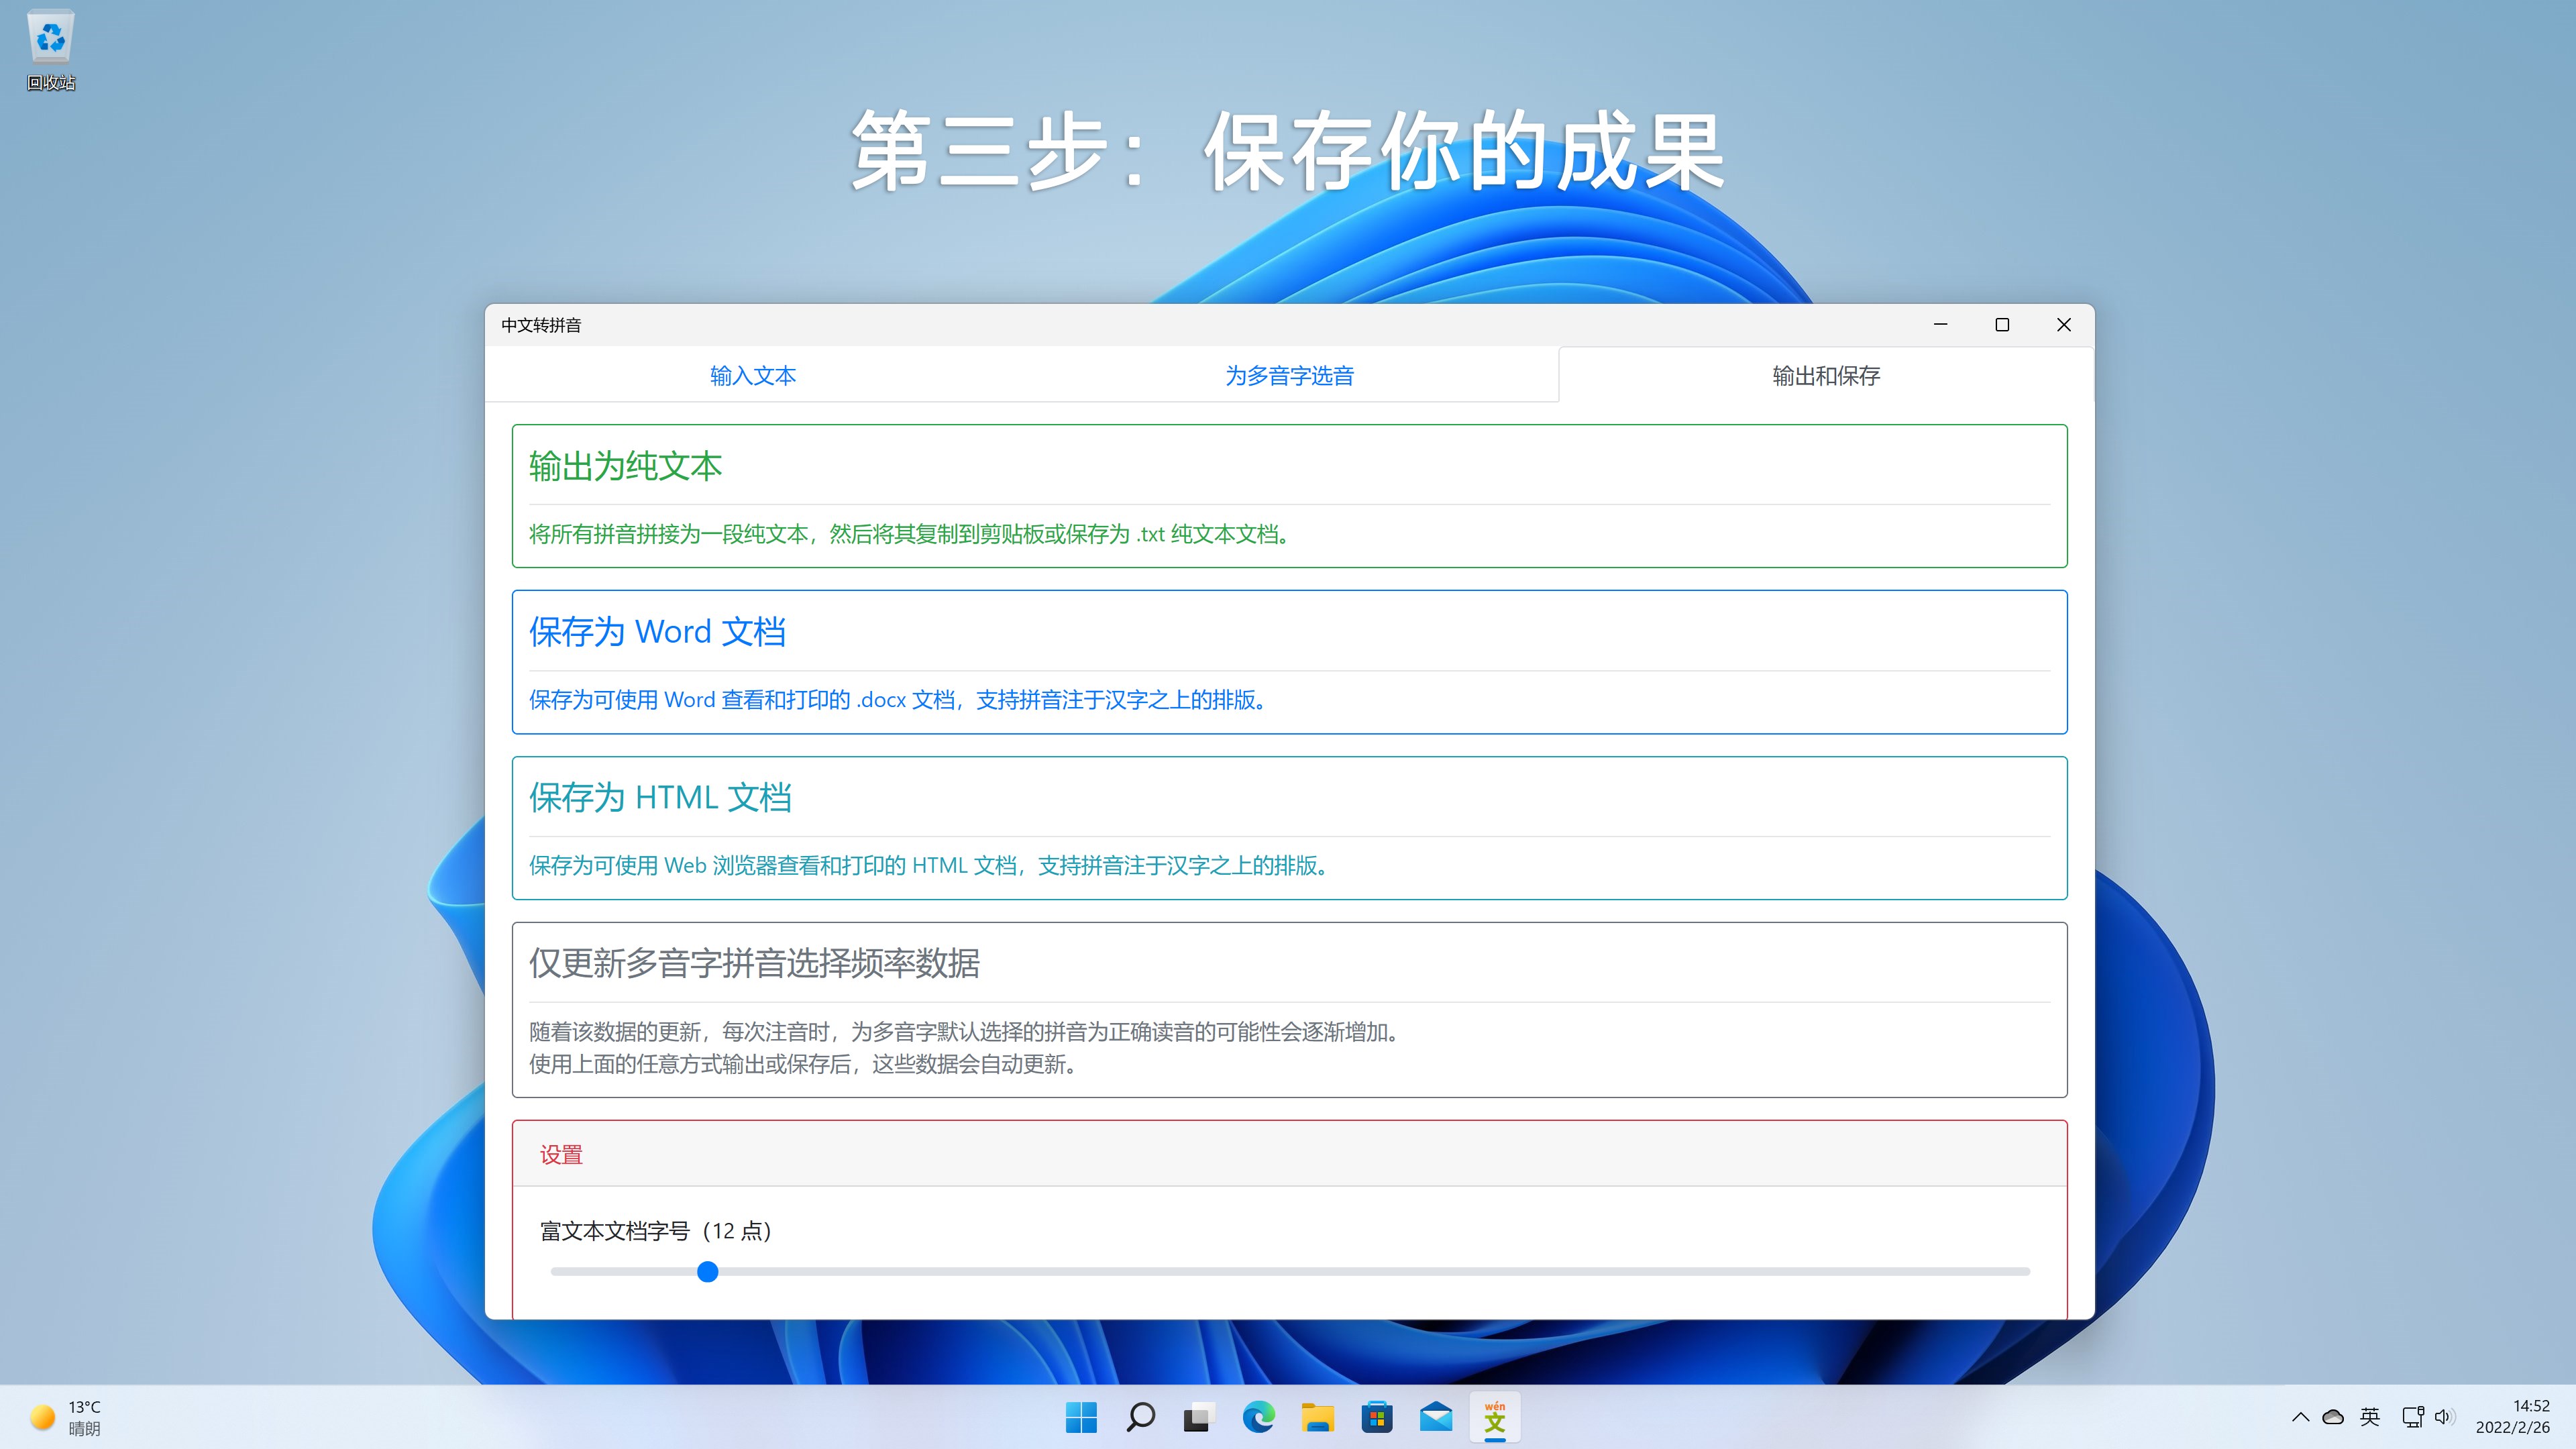Open Microsoft Store from taskbar
Screen dimensions: 2576x1449
coord(1377,1416)
